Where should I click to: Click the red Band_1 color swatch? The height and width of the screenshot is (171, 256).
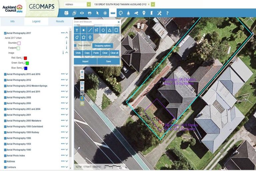point(25,58)
